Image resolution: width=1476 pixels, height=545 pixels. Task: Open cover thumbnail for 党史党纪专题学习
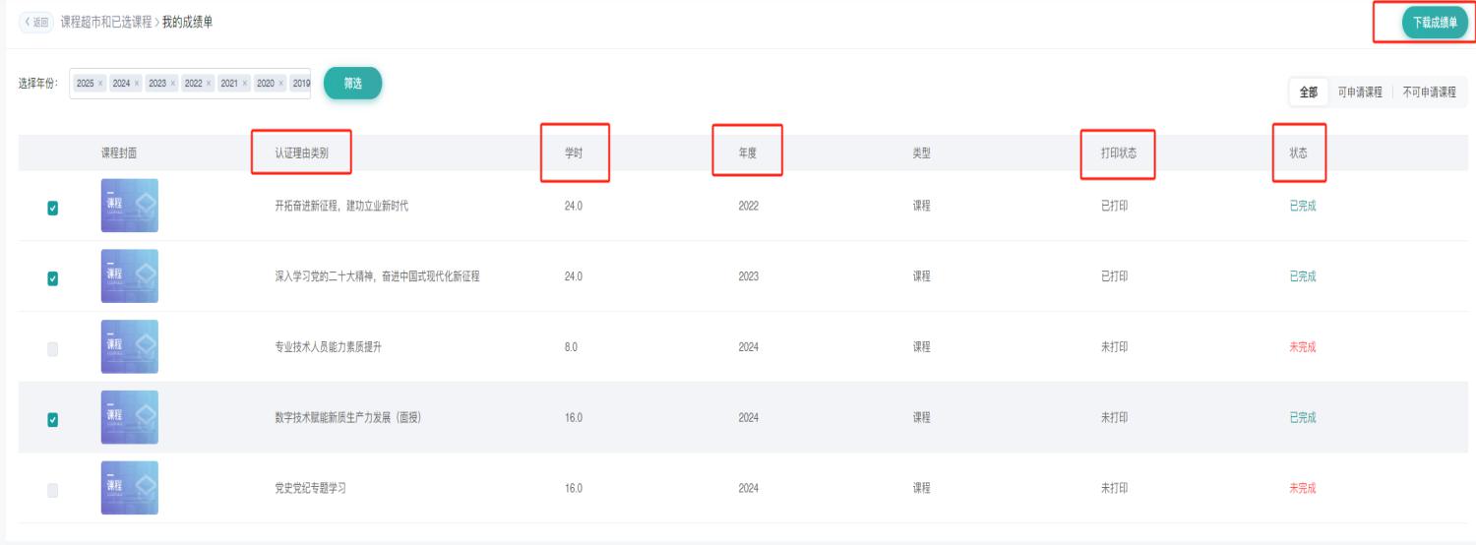click(129, 489)
